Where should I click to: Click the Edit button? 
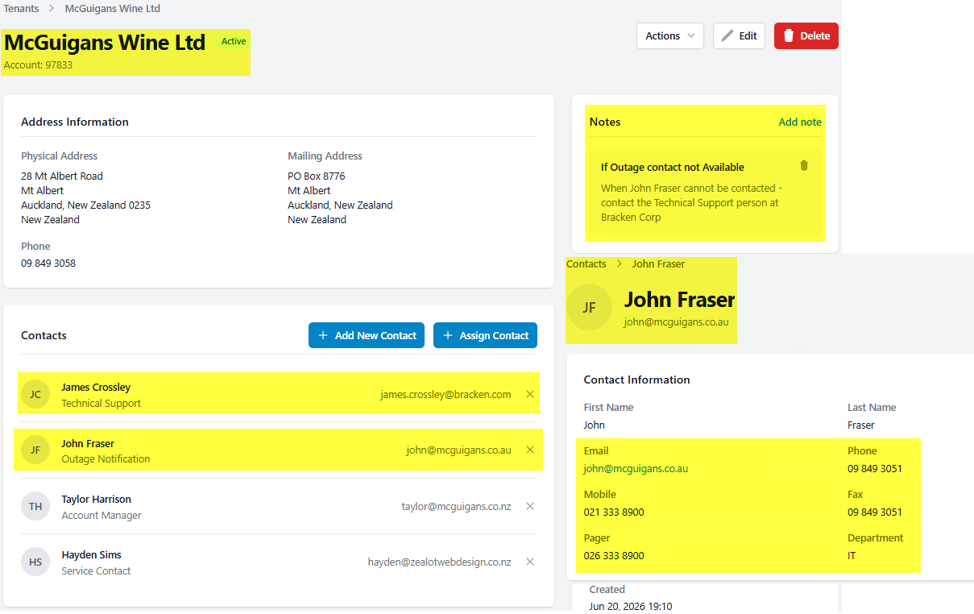coord(739,35)
